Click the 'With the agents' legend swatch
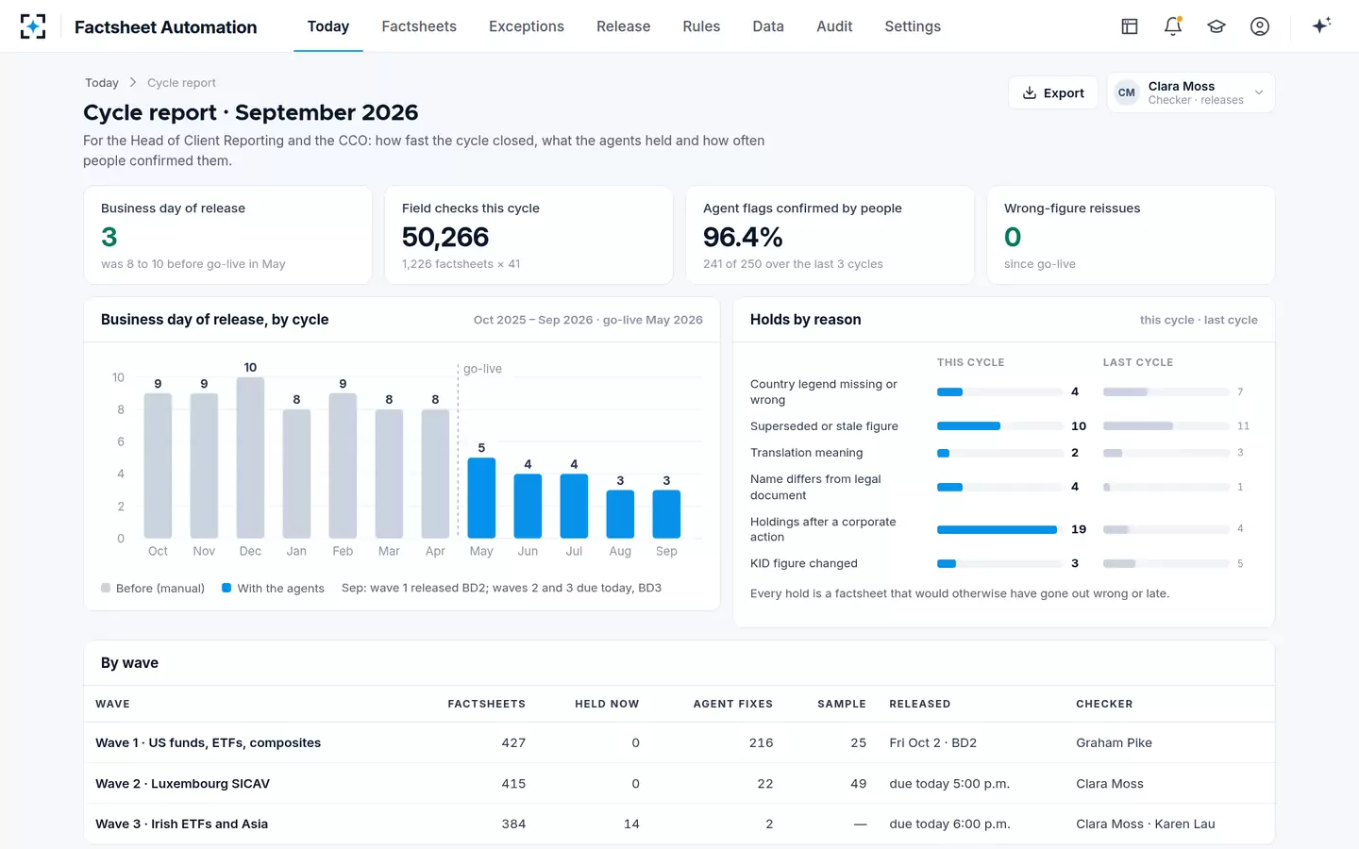Viewport: 1359px width, 849px height. 226,588
